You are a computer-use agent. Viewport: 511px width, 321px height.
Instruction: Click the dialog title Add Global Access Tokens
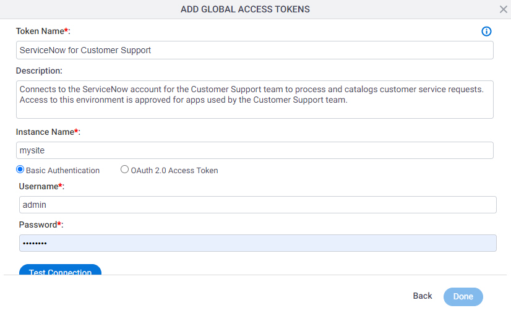point(245,9)
